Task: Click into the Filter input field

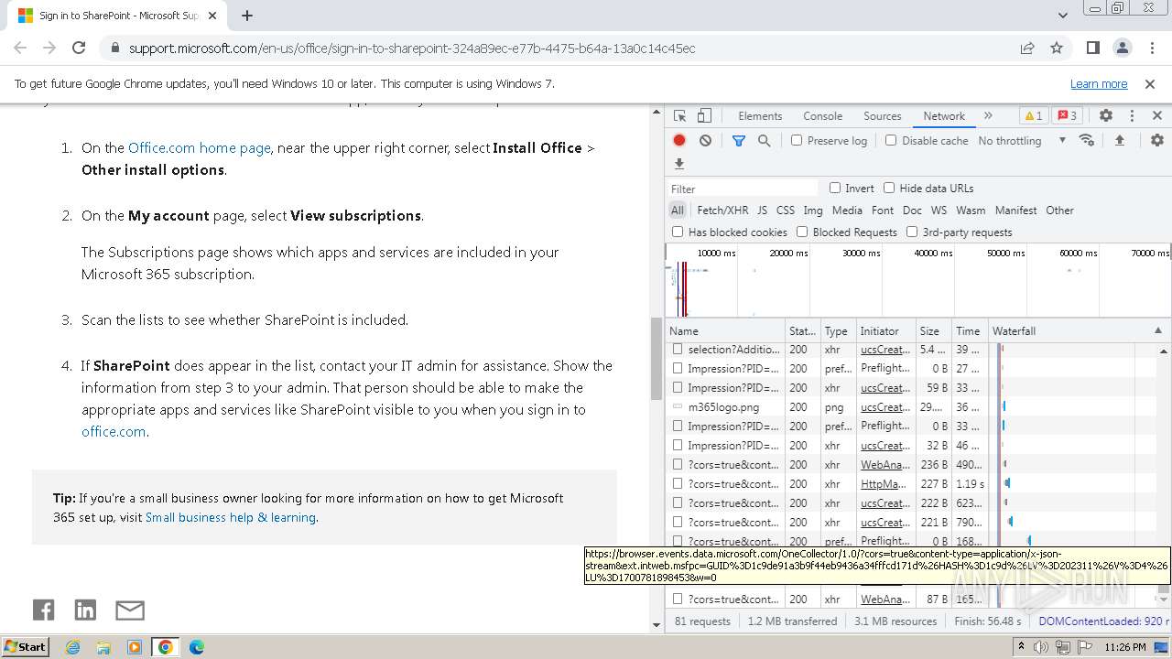Action: (x=743, y=188)
